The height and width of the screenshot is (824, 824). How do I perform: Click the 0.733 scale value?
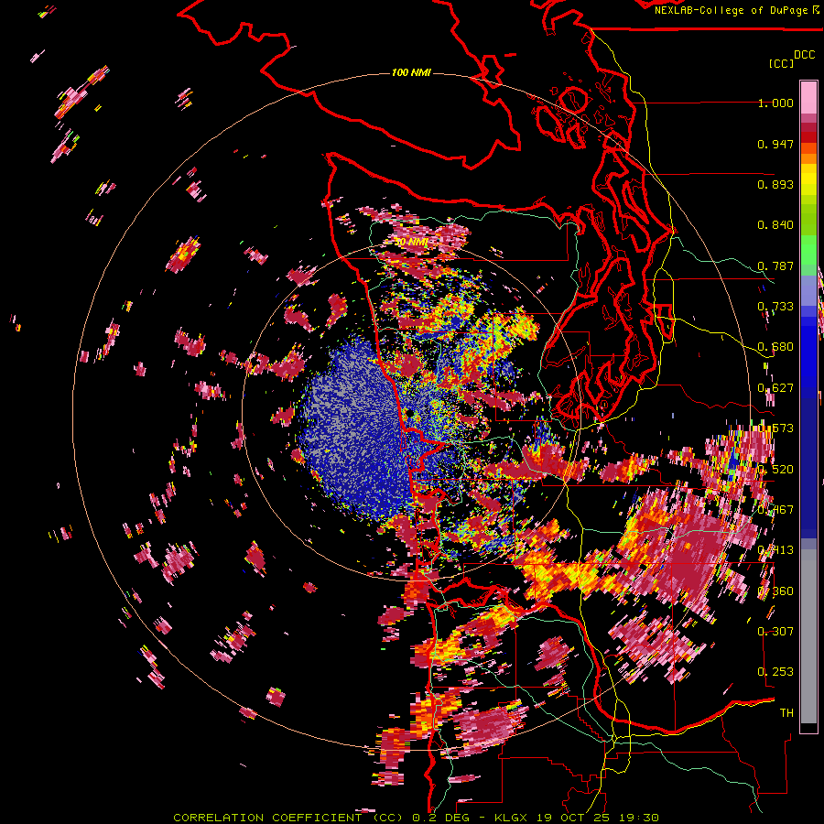(775, 307)
